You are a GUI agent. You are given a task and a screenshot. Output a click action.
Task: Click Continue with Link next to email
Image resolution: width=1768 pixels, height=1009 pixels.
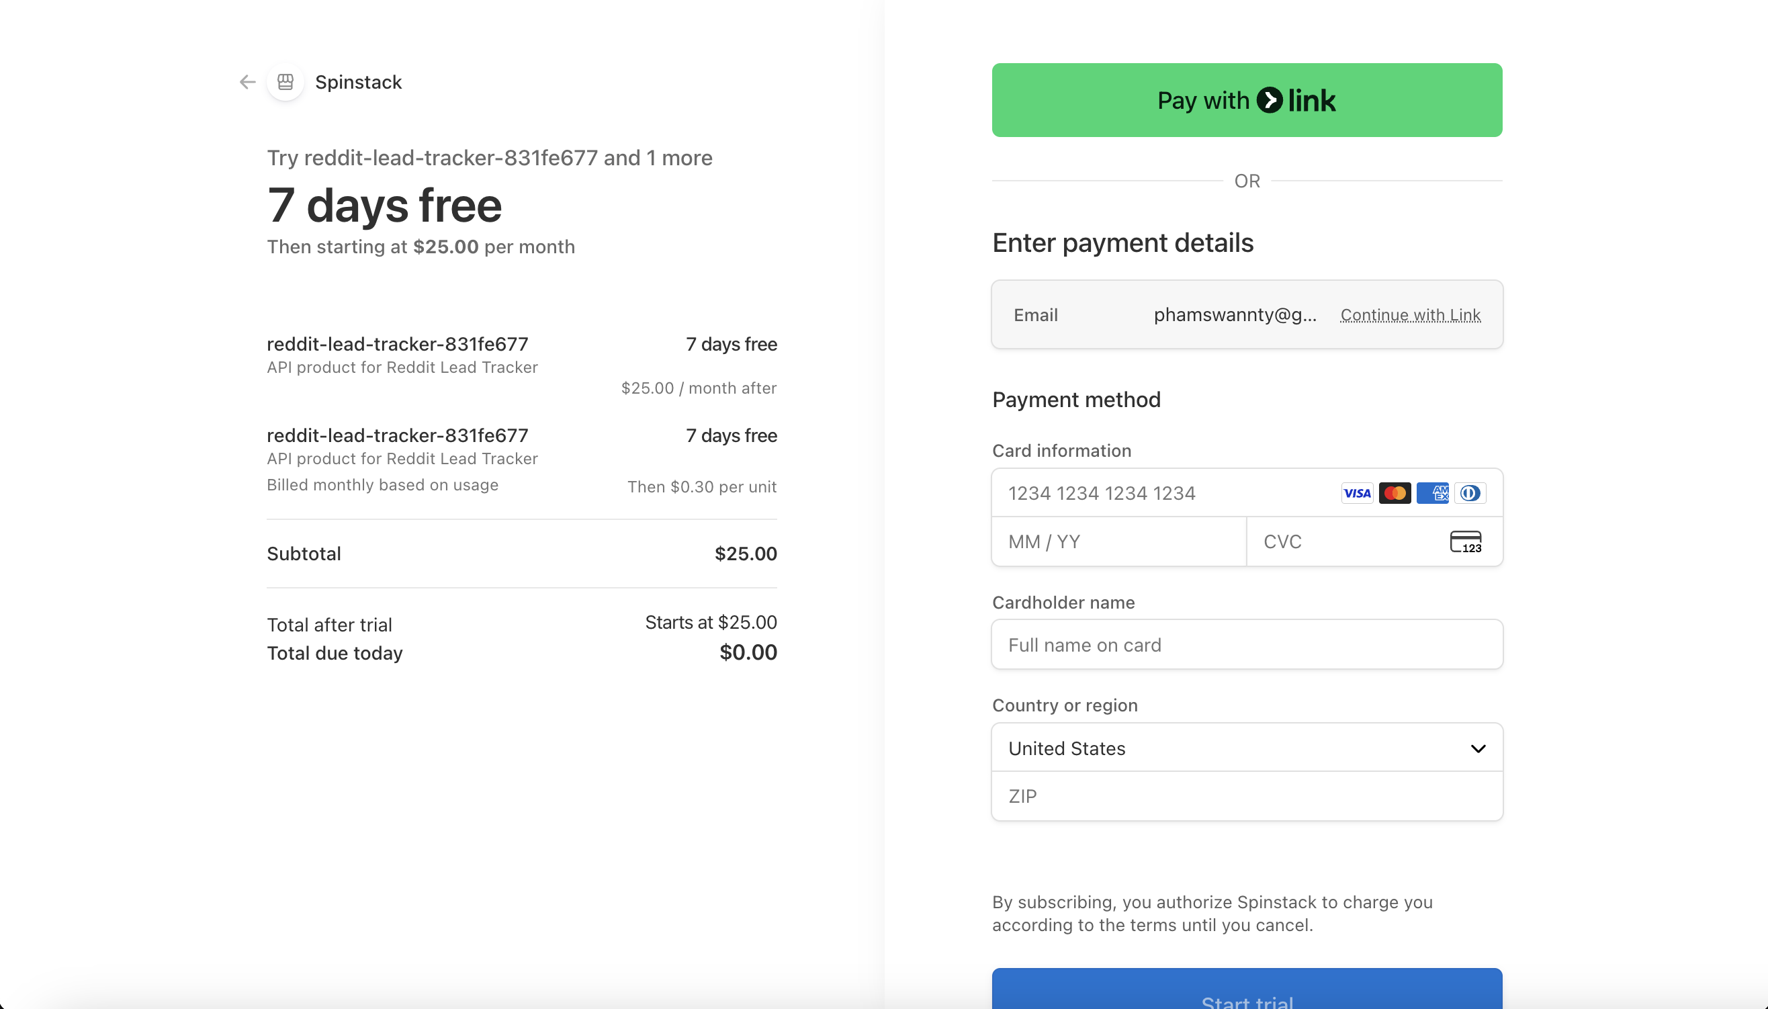click(1410, 314)
